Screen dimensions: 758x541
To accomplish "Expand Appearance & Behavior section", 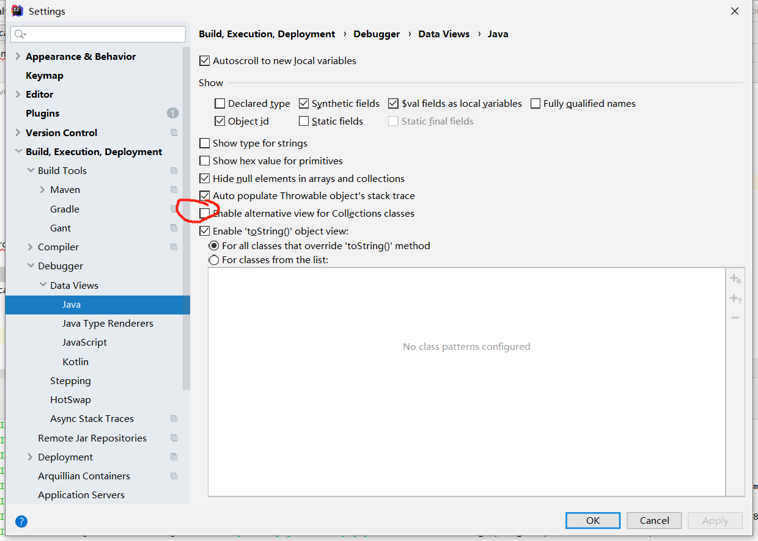I will point(18,56).
